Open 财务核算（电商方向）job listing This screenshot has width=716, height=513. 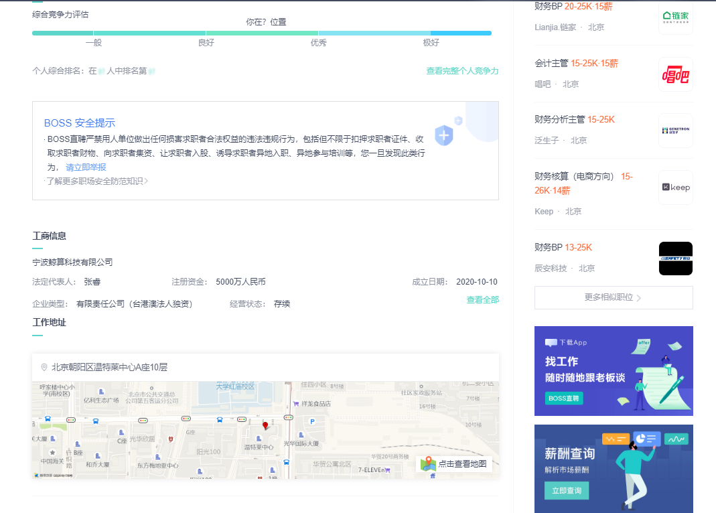pyautogui.click(x=573, y=177)
